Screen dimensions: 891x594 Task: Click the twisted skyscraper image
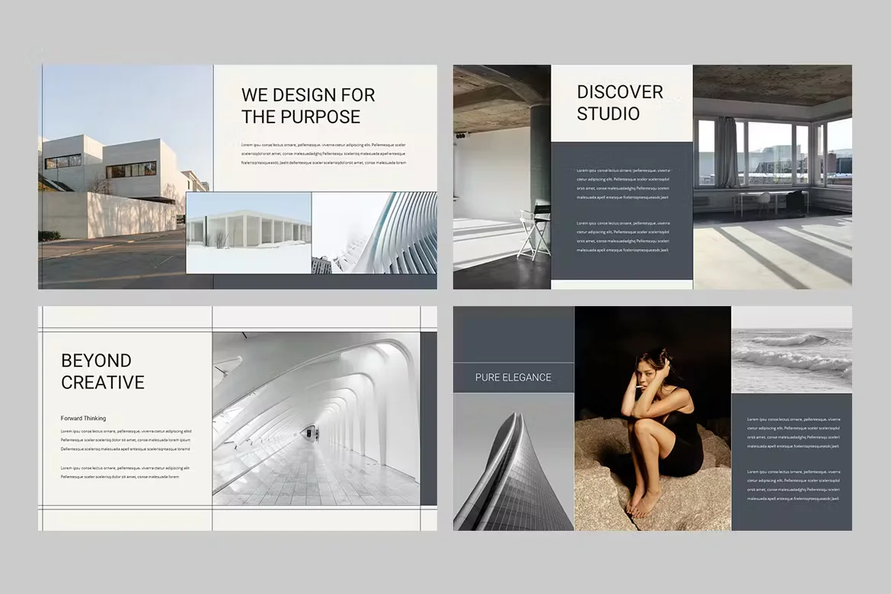point(513,465)
